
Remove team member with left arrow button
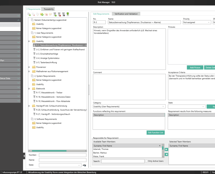pyautogui.click(x=166, y=154)
